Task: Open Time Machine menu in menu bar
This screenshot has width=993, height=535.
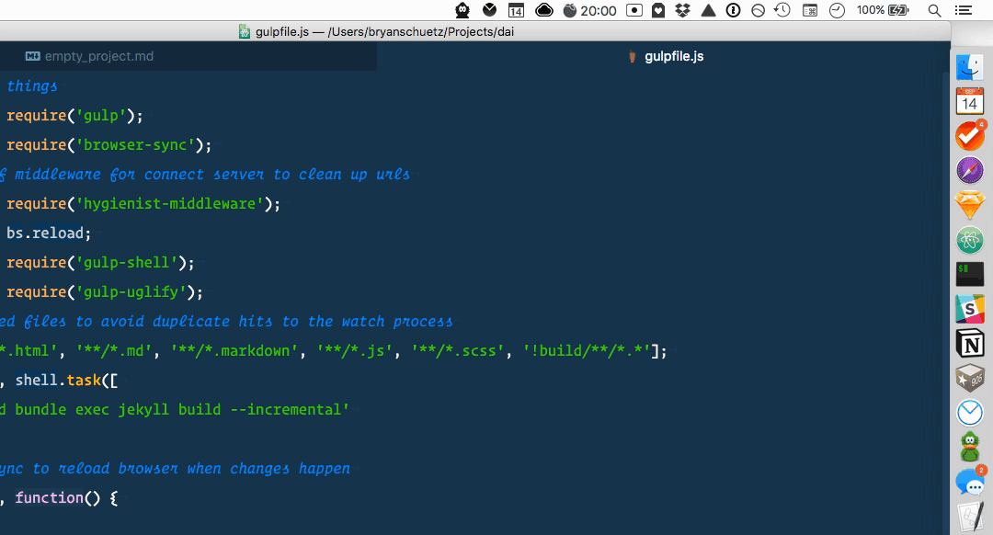Action: (782, 10)
